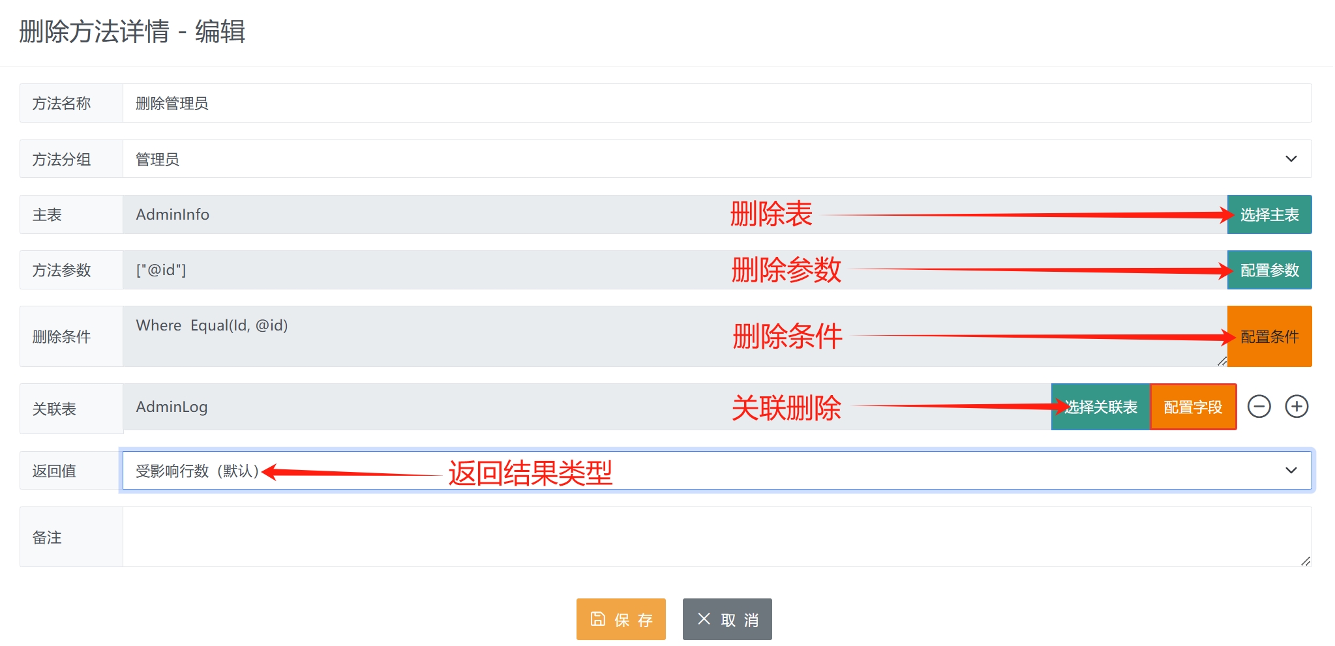The width and height of the screenshot is (1335, 646).
Task: Click the 配置字段 button
Action: pyautogui.click(x=1193, y=407)
